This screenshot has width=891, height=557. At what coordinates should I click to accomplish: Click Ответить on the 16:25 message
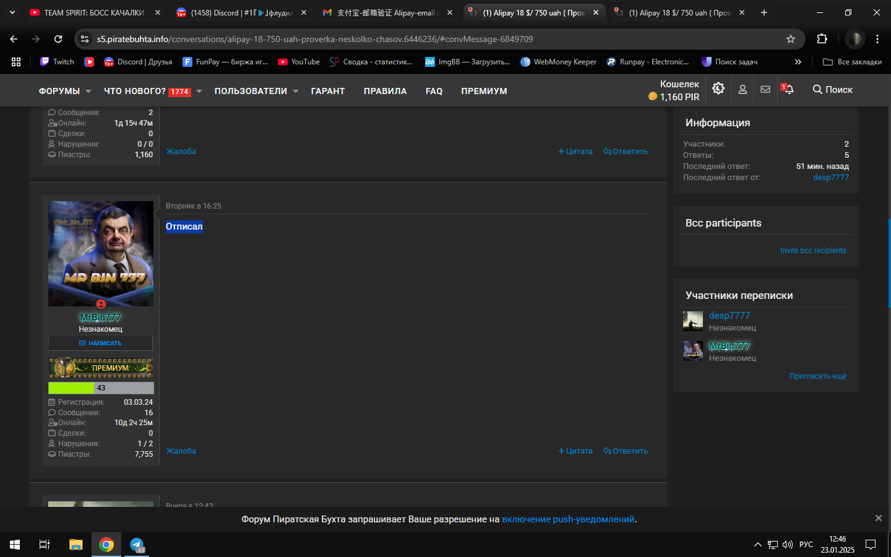tap(626, 451)
